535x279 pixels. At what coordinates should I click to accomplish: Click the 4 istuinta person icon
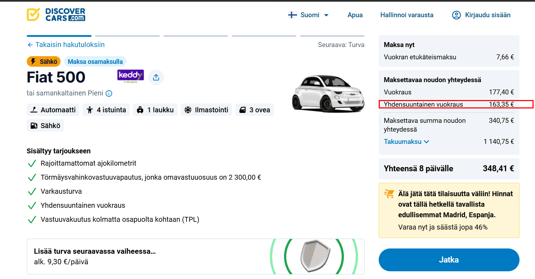pyautogui.click(x=90, y=110)
